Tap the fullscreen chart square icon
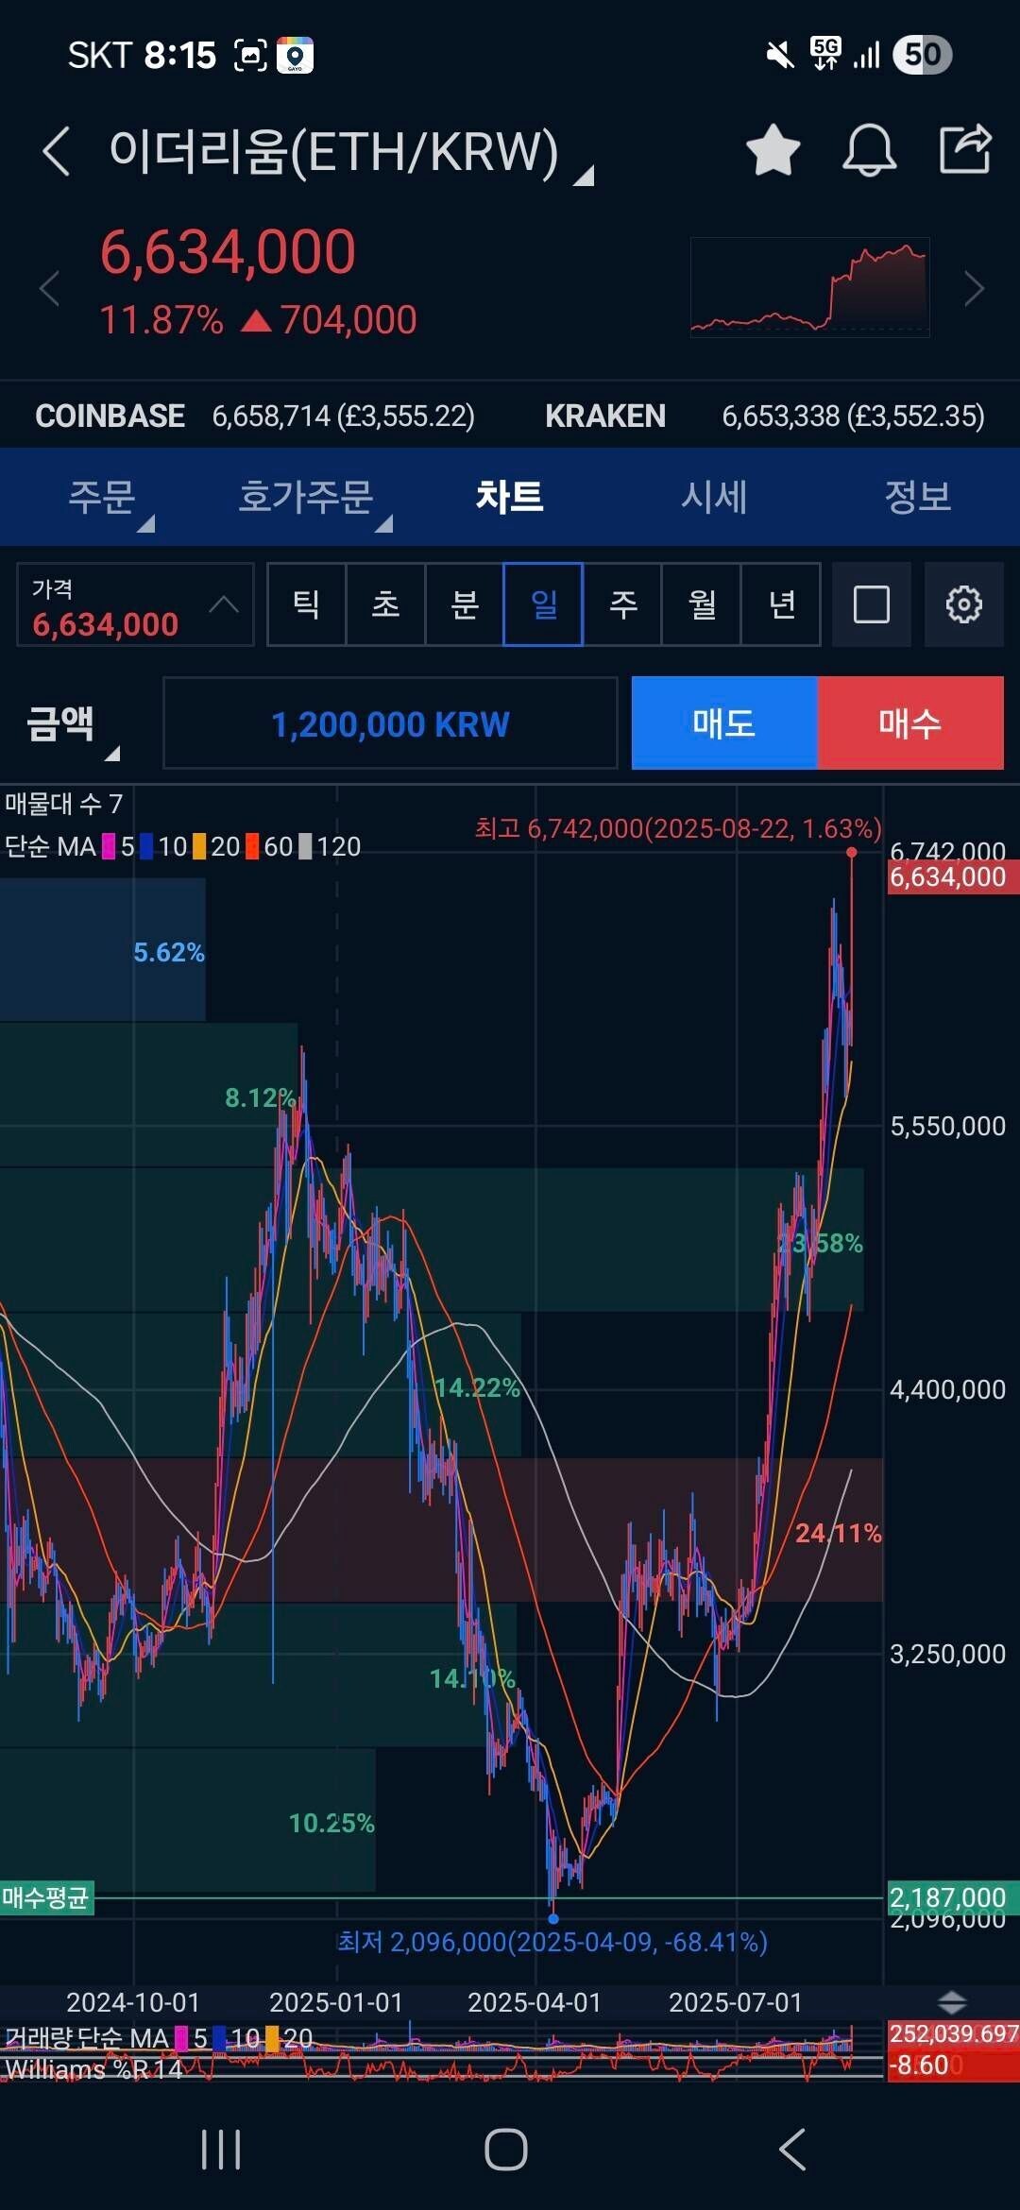1020x2210 pixels. (871, 604)
